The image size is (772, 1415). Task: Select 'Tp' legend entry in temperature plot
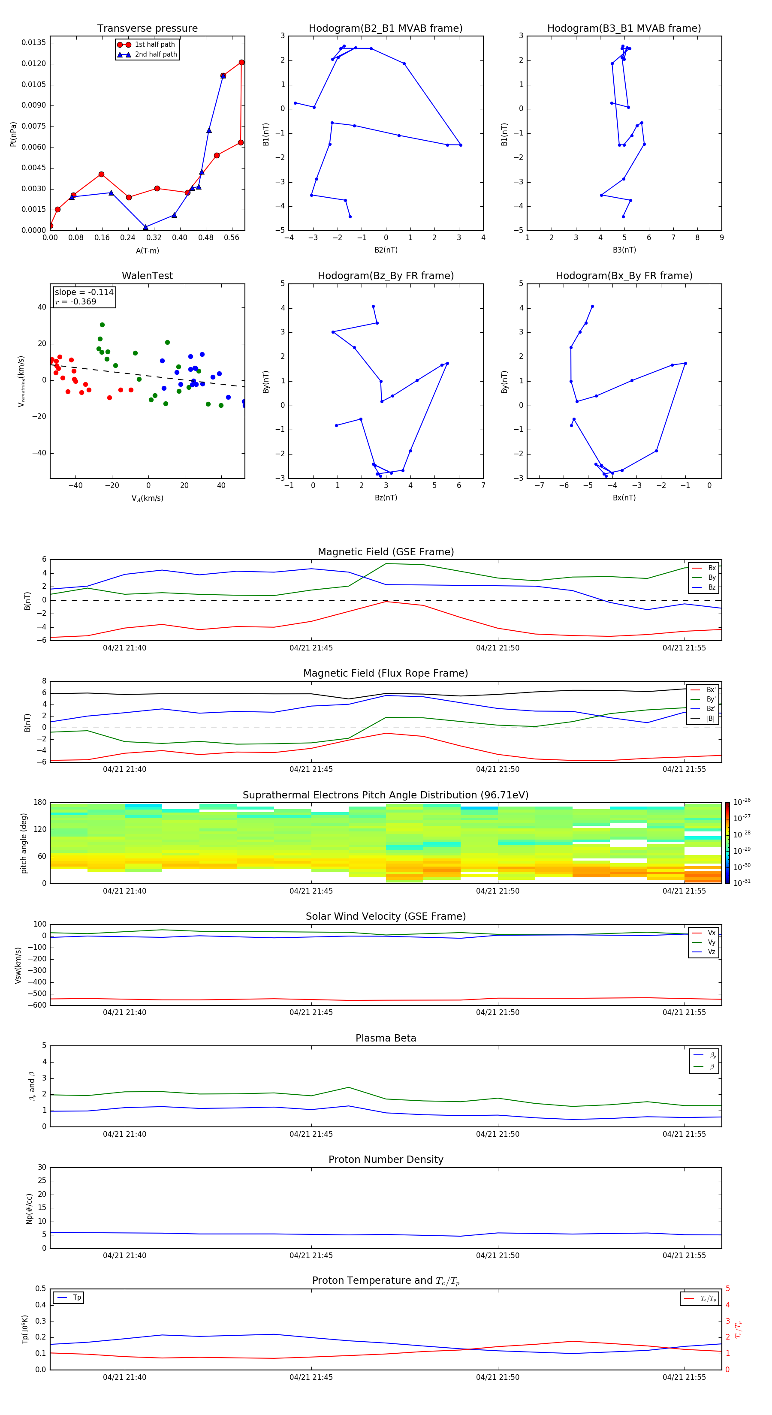coord(69,1298)
